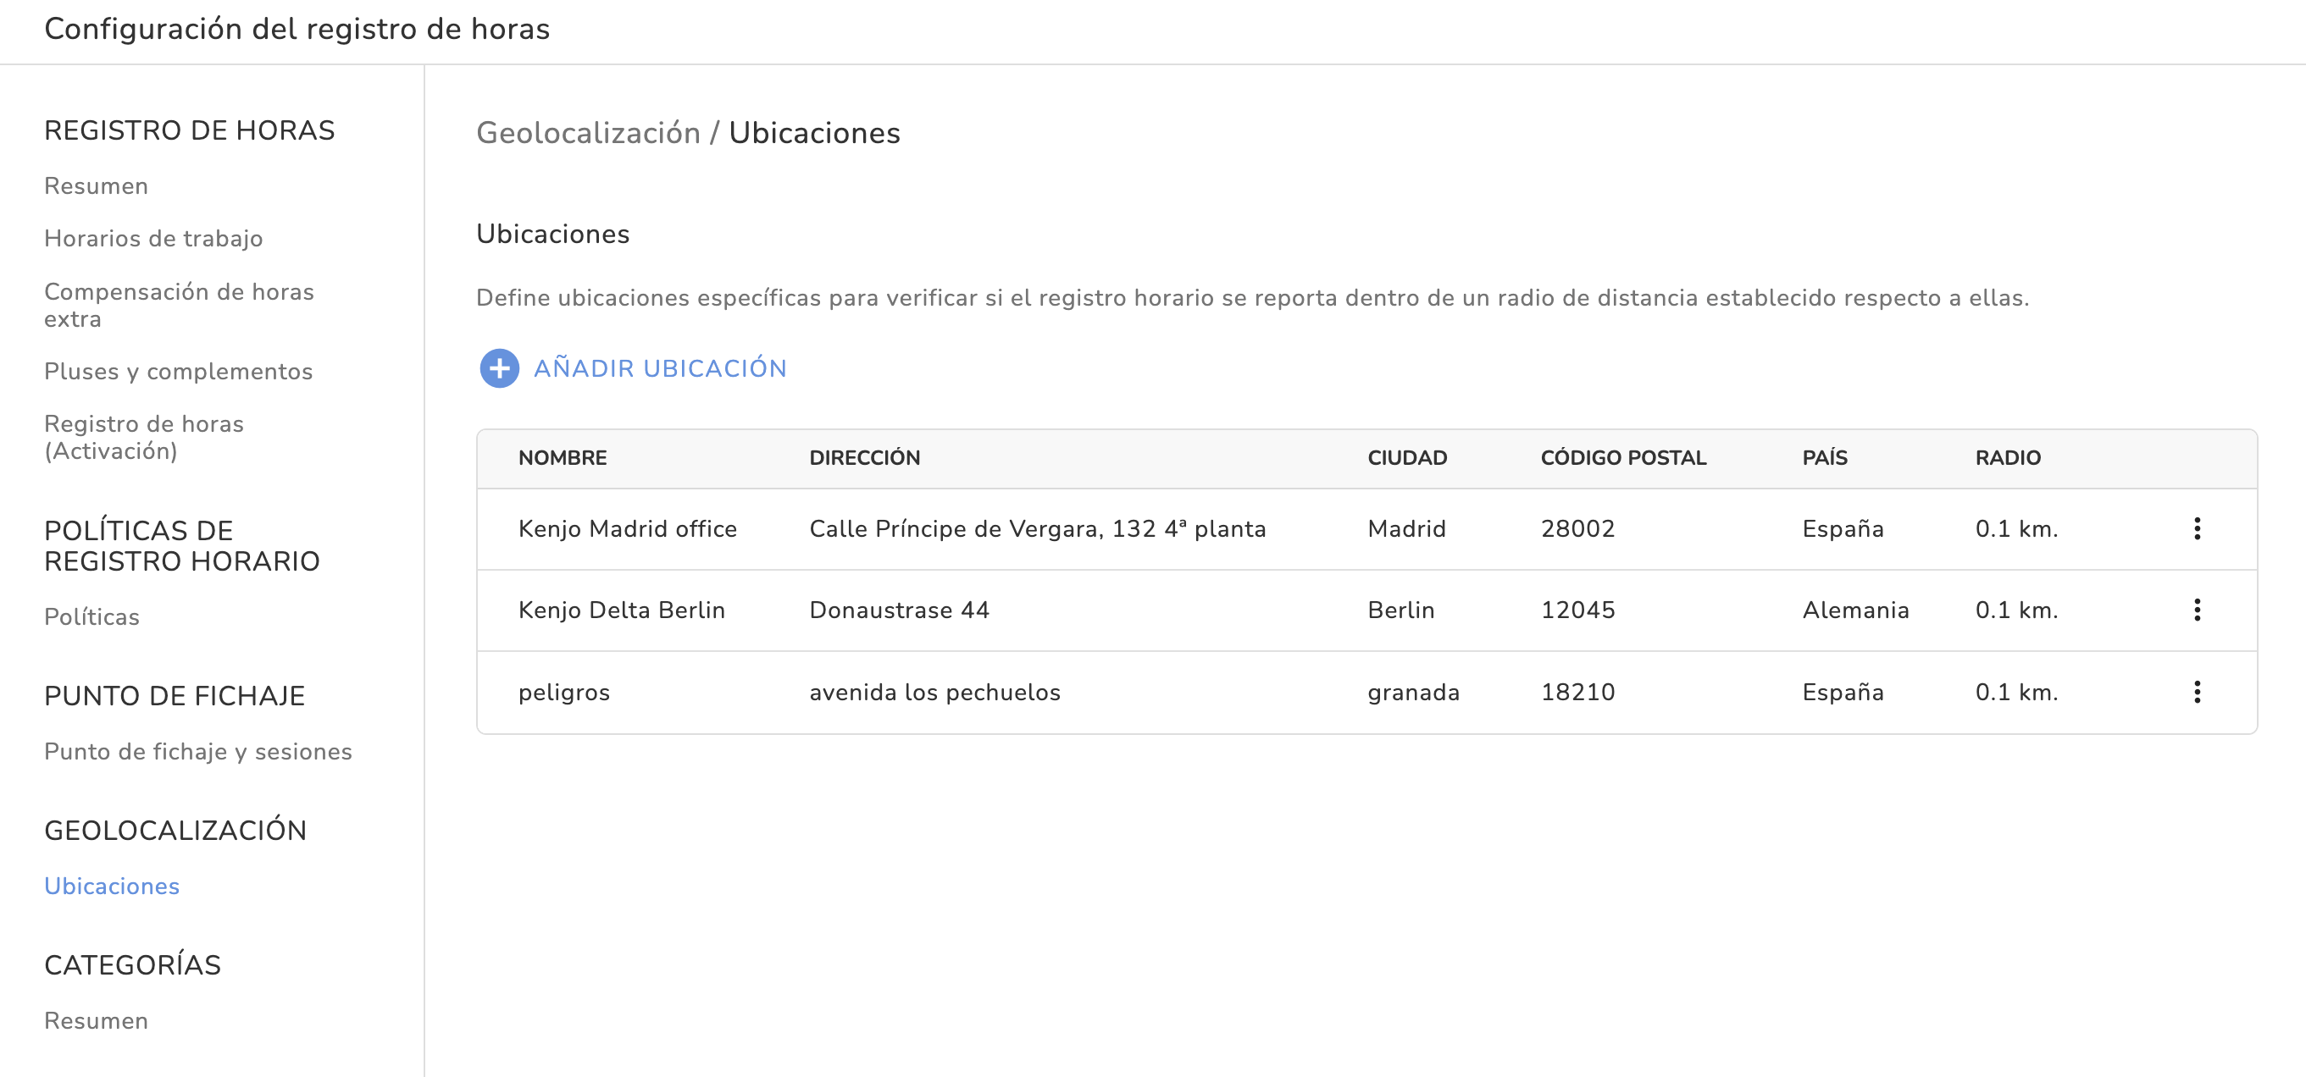Click the NOMBRE column header
This screenshot has height=1077, width=2306.
[563, 458]
